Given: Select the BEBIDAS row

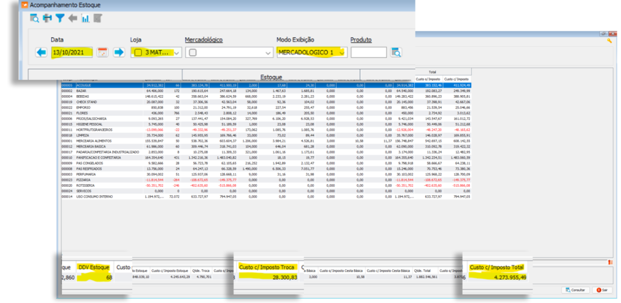Looking at the screenshot, I should pos(266,96).
